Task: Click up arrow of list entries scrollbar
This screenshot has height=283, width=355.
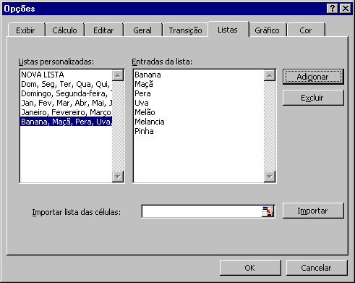Action: click(x=270, y=75)
